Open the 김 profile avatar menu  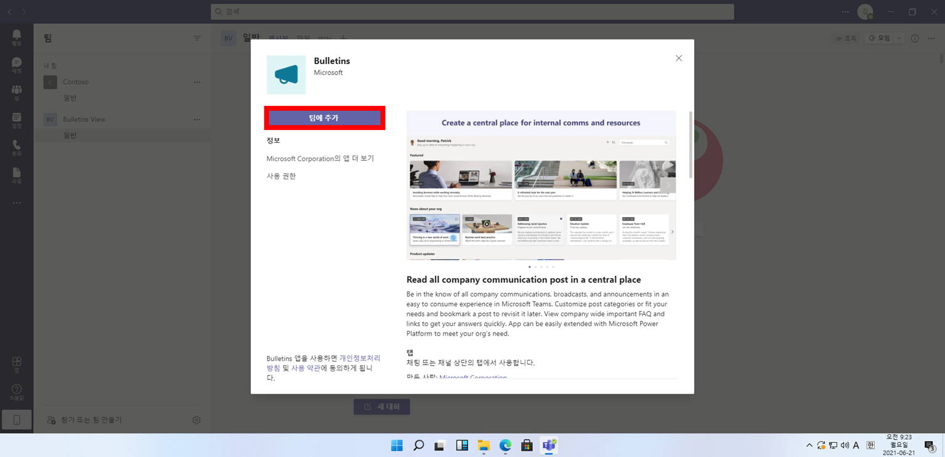click(866, 12)
